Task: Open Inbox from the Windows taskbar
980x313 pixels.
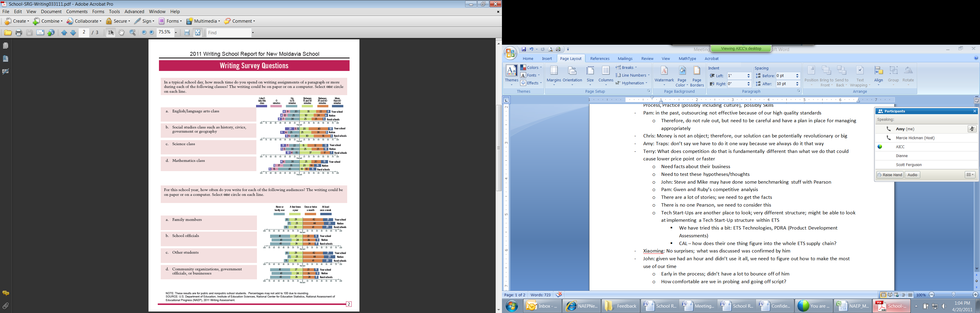Action: [543, 306]
